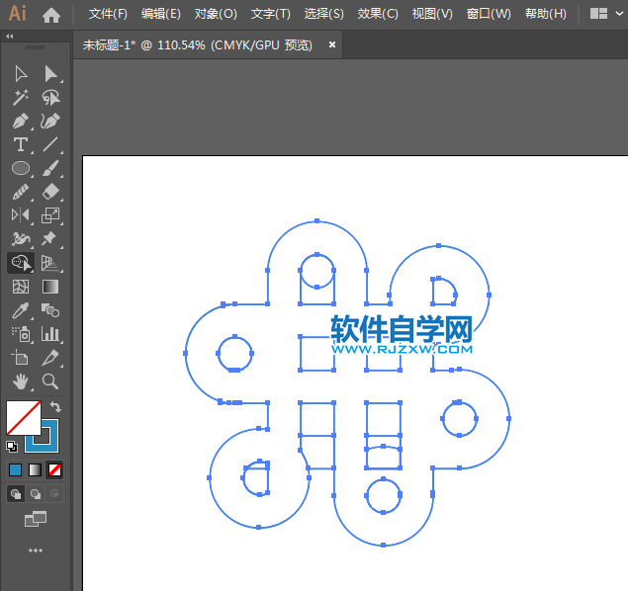Image resolution: width=628 pixels, height=591 pixels.
Task: Select the Pen tool
Action: (20, 122)
